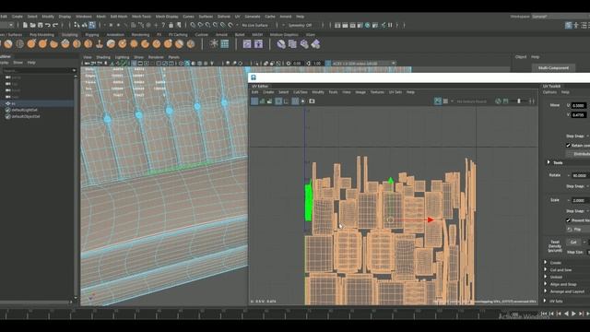Toggle Prevent Negative Scale checkbox
Image resolution: width=590 pixels, height=332 pixels.
tap(568, 220)
